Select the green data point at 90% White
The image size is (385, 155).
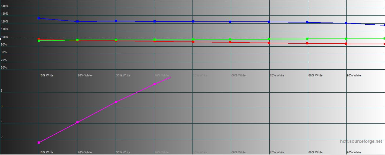click(346, 39)
